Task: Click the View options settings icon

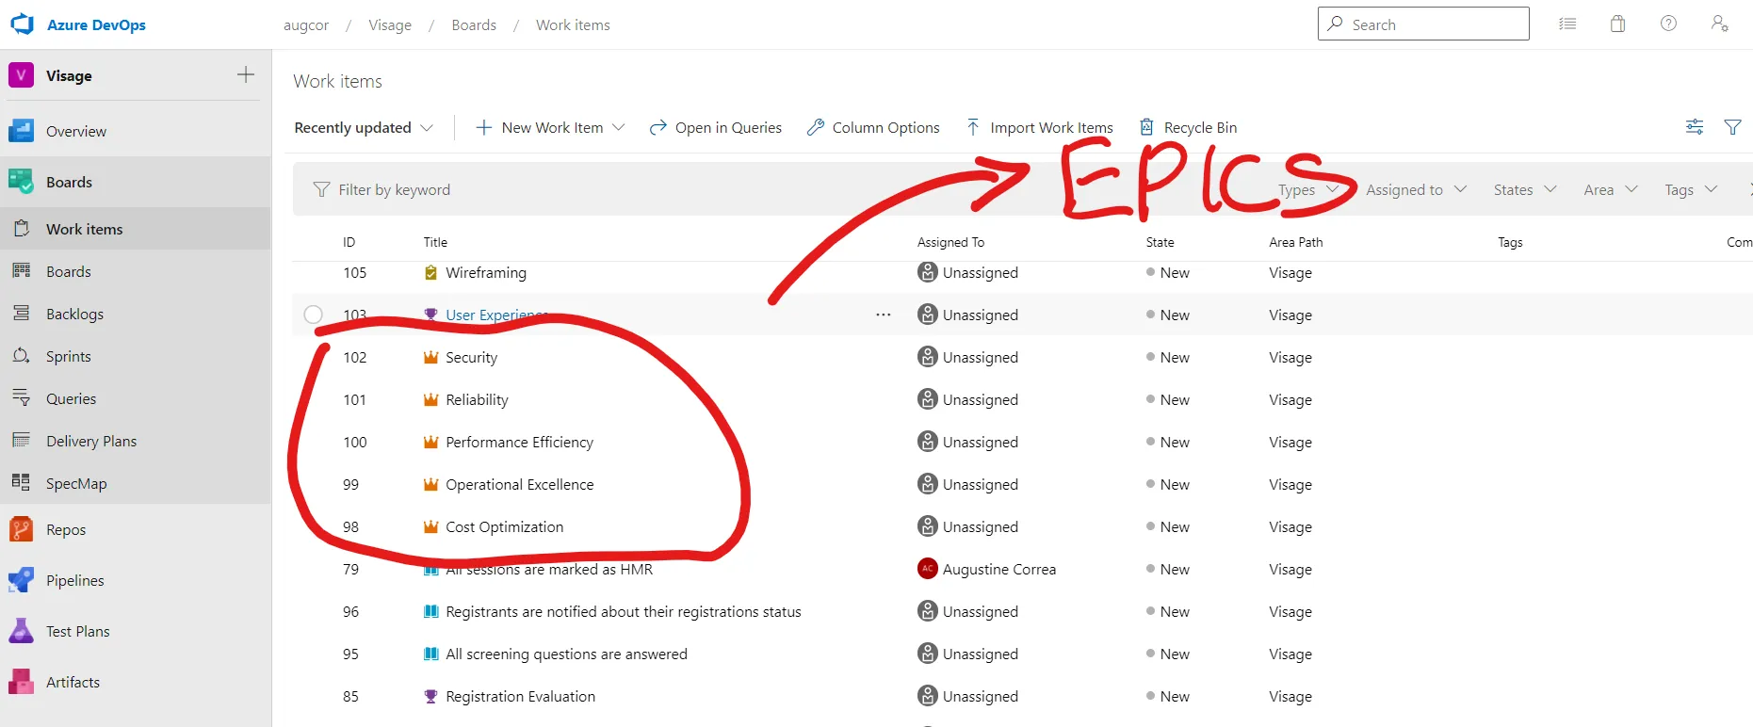Action: coord(1694,127)
